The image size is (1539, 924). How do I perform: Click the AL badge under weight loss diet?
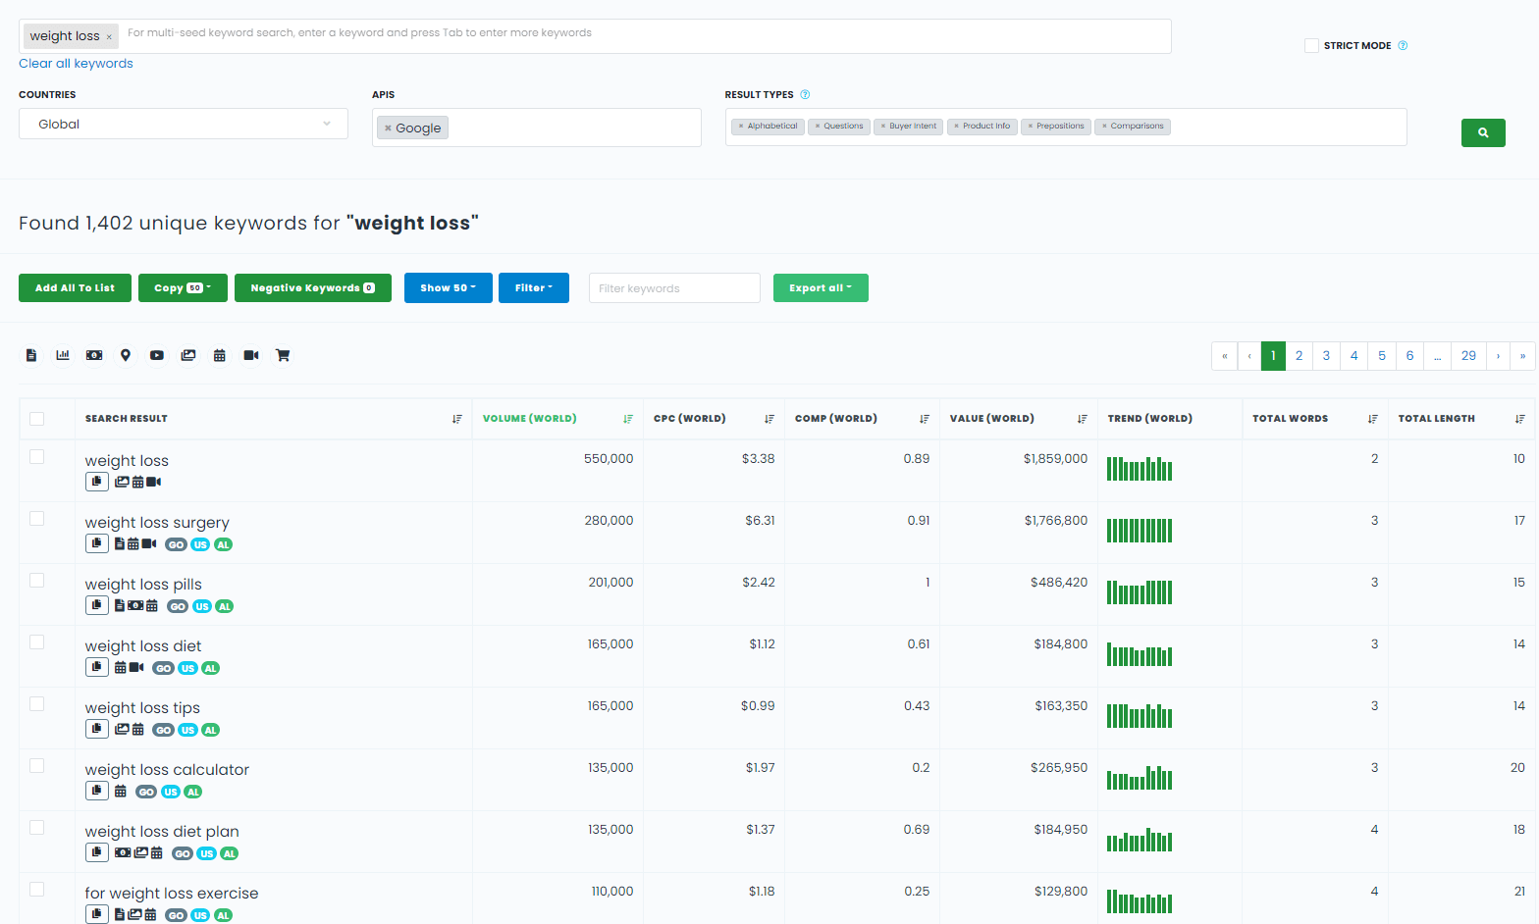[x=210, y=668]
